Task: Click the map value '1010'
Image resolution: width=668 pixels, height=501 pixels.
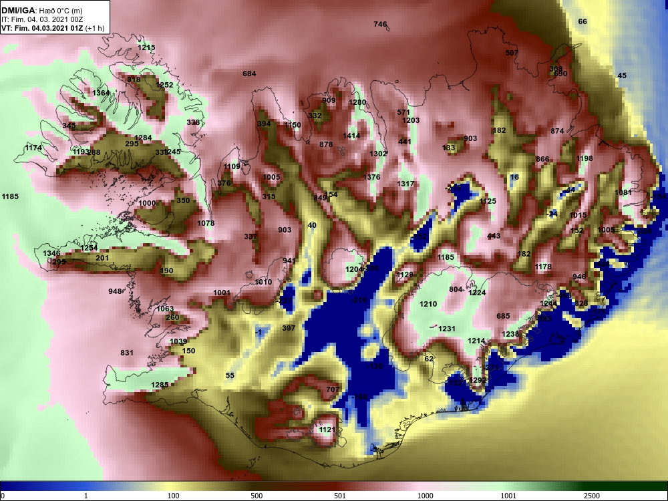Action: point(263,282)
